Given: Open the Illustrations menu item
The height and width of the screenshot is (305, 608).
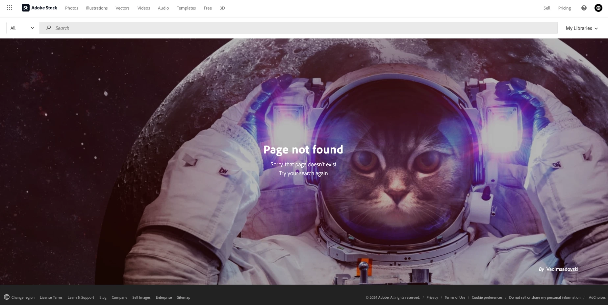Looking at the screenshot, I should (x=97, y=8).
